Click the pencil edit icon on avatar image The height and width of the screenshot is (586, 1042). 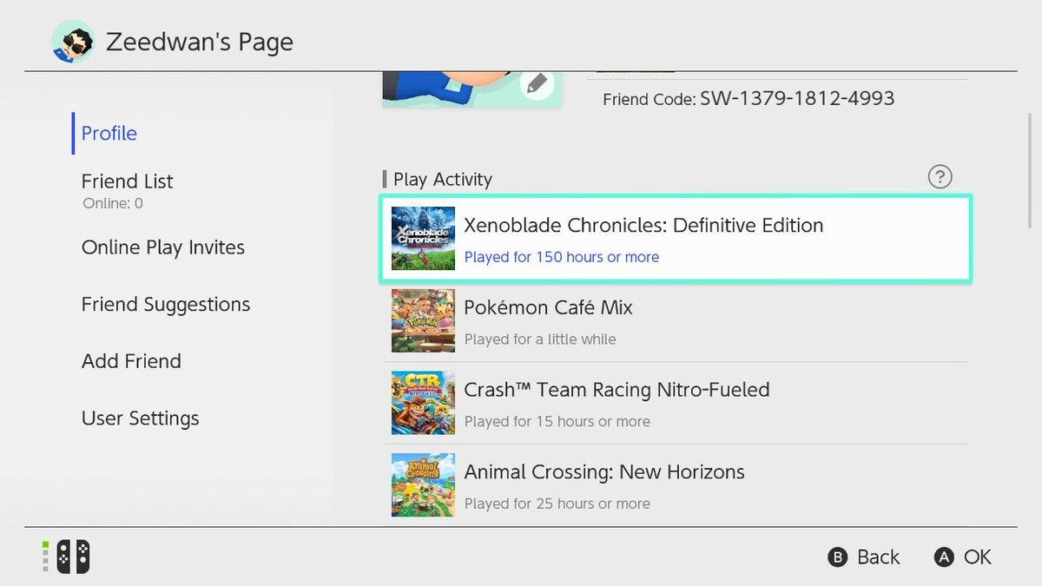[537, 84]
